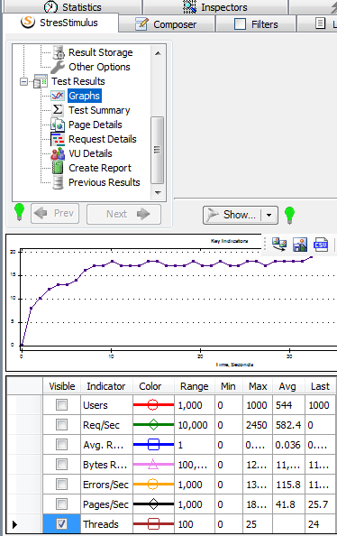Click the Req/Sec Range value 10,000
337x536 pixels.
(x=193, y=425)
